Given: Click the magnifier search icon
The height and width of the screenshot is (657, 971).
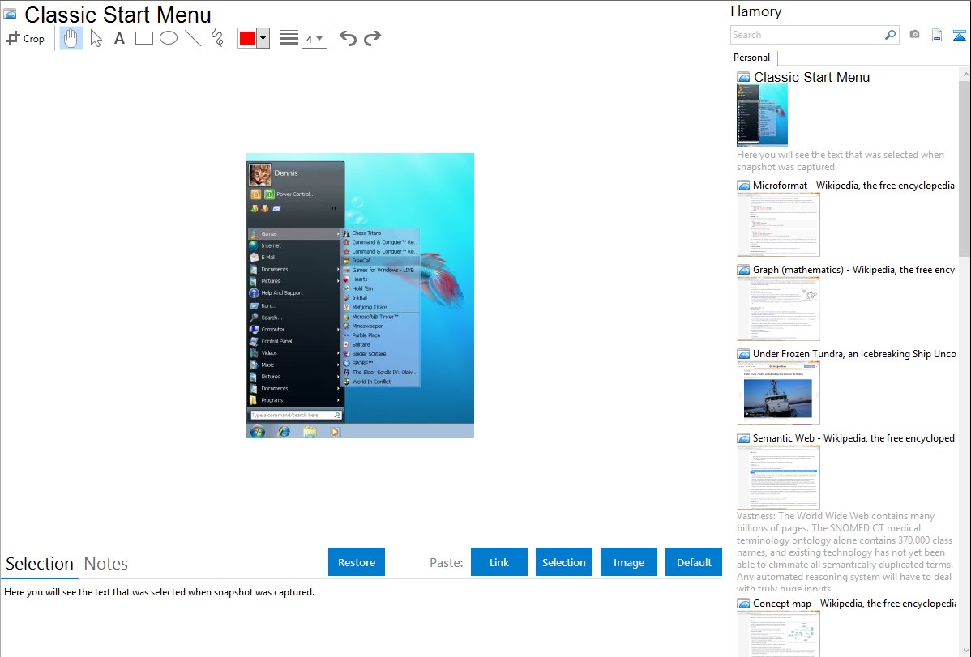Looking at the screenshot, I should [x=891, y=35].
